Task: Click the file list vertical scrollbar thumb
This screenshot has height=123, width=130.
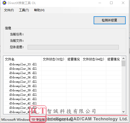Action: point(123,64)
